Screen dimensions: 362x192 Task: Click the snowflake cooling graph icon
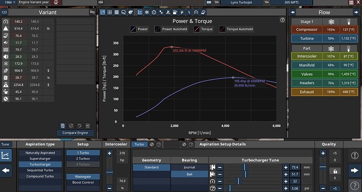click(x=147, y=12)
